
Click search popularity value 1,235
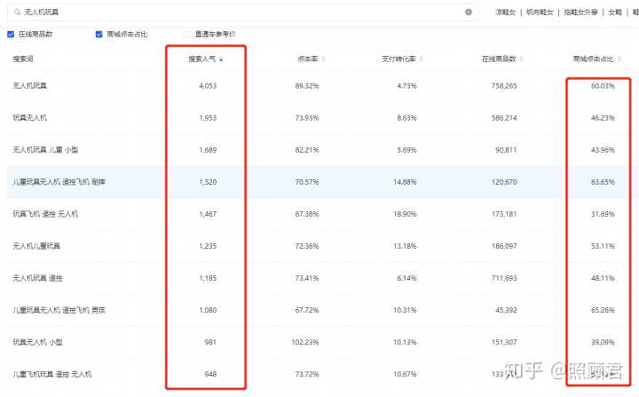coord(208,246)
